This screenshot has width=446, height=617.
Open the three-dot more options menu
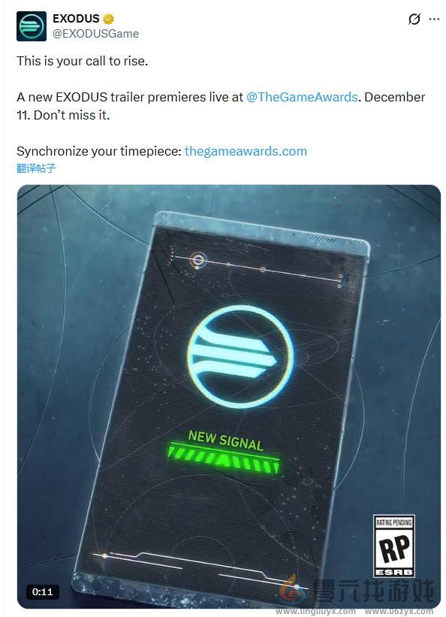[434, 19]
